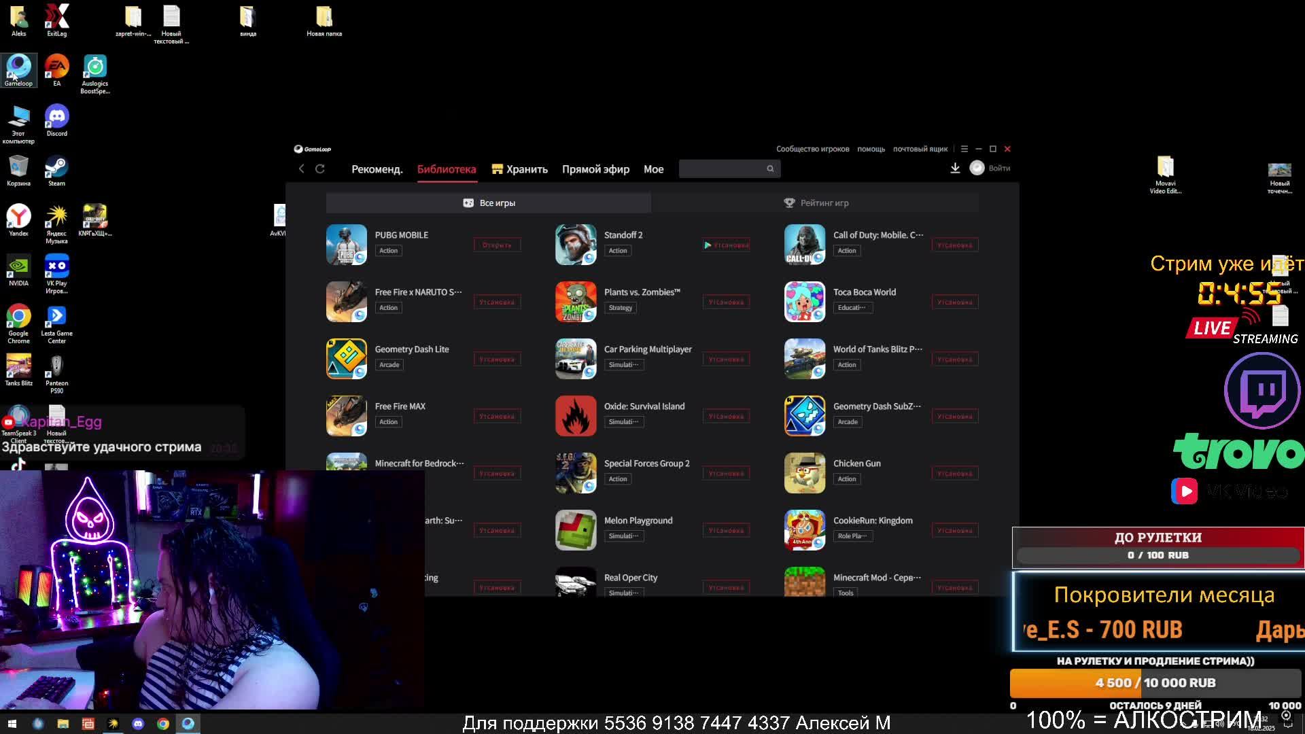Click the refresh icon in GameLoop
The height and width of the screenshot is (734, 1305).
coord(320,169)
